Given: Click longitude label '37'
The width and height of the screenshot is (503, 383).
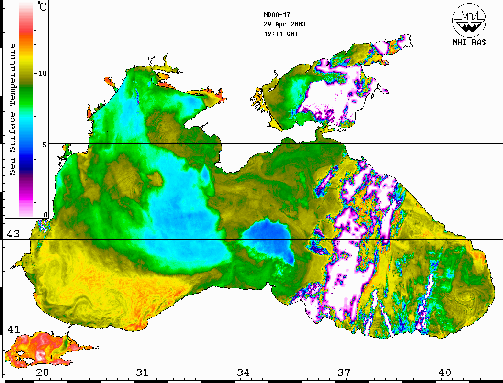Looking at the screenshot, I should (x=344, y=372).
